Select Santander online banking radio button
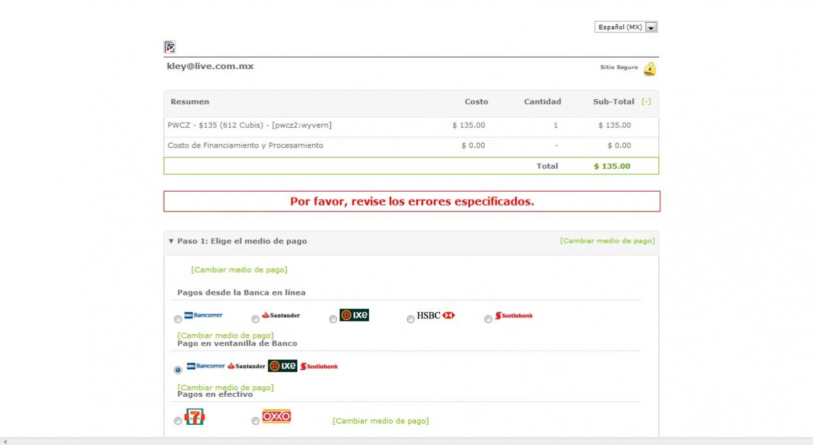 [255, 319]
